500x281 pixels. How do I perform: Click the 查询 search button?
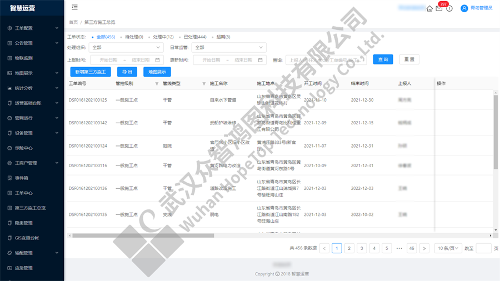[383, 59]
